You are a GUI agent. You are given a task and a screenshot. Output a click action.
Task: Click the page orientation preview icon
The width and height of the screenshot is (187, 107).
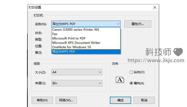pos(120,80)
